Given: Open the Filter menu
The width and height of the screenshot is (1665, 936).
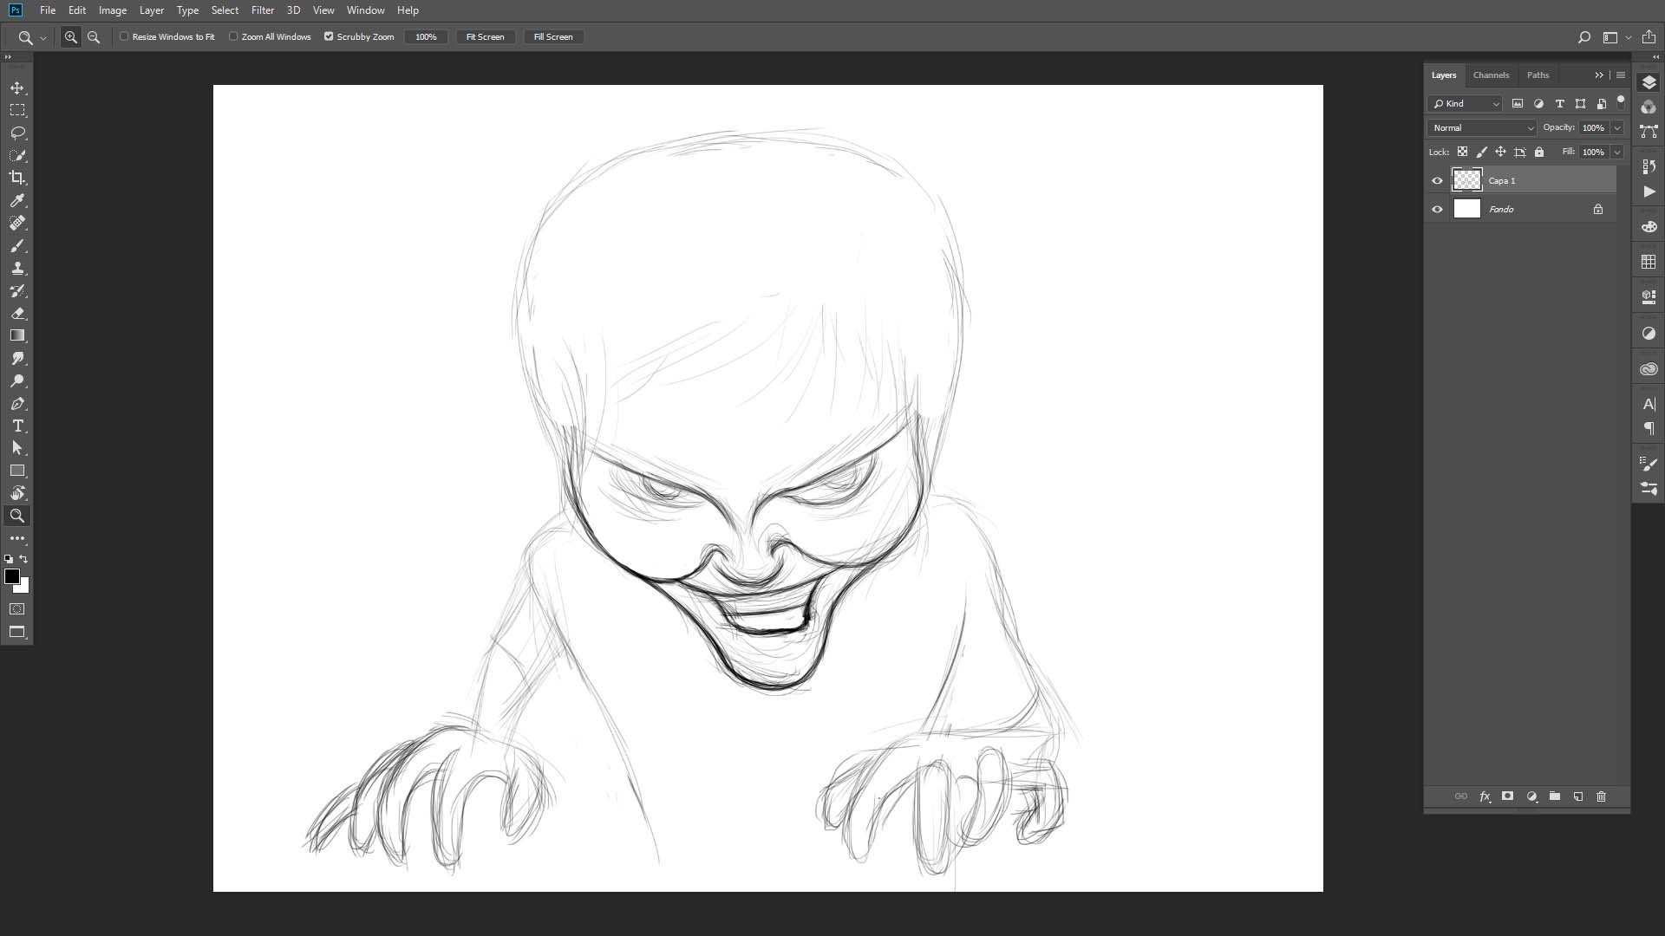Looking at the screenshot, I should [263, 10].
